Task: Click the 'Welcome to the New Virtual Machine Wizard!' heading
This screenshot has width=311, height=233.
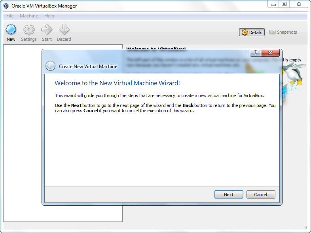Action: 117,83
